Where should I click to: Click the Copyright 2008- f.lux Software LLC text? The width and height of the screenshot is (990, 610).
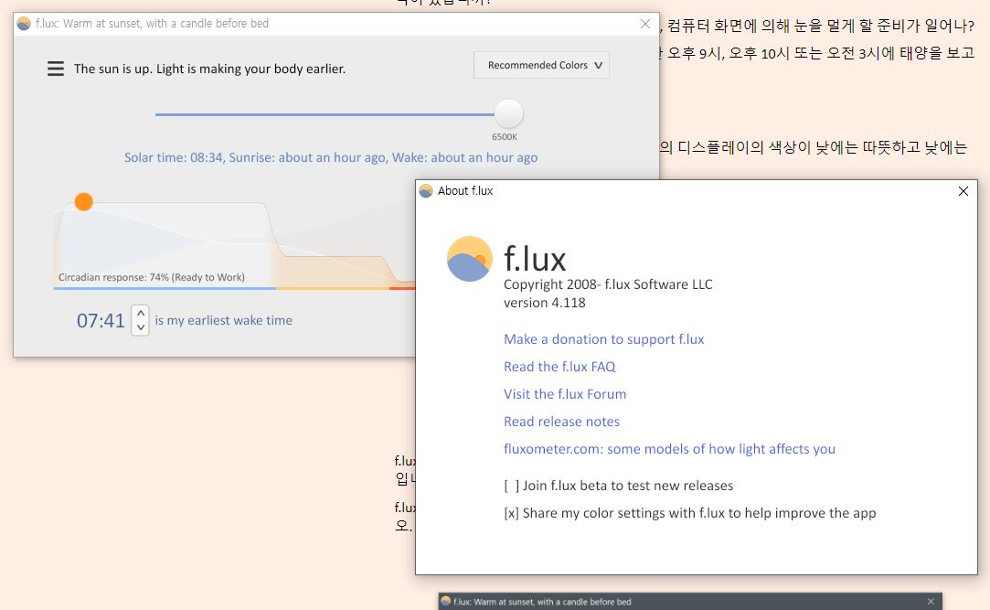(608, 284)
